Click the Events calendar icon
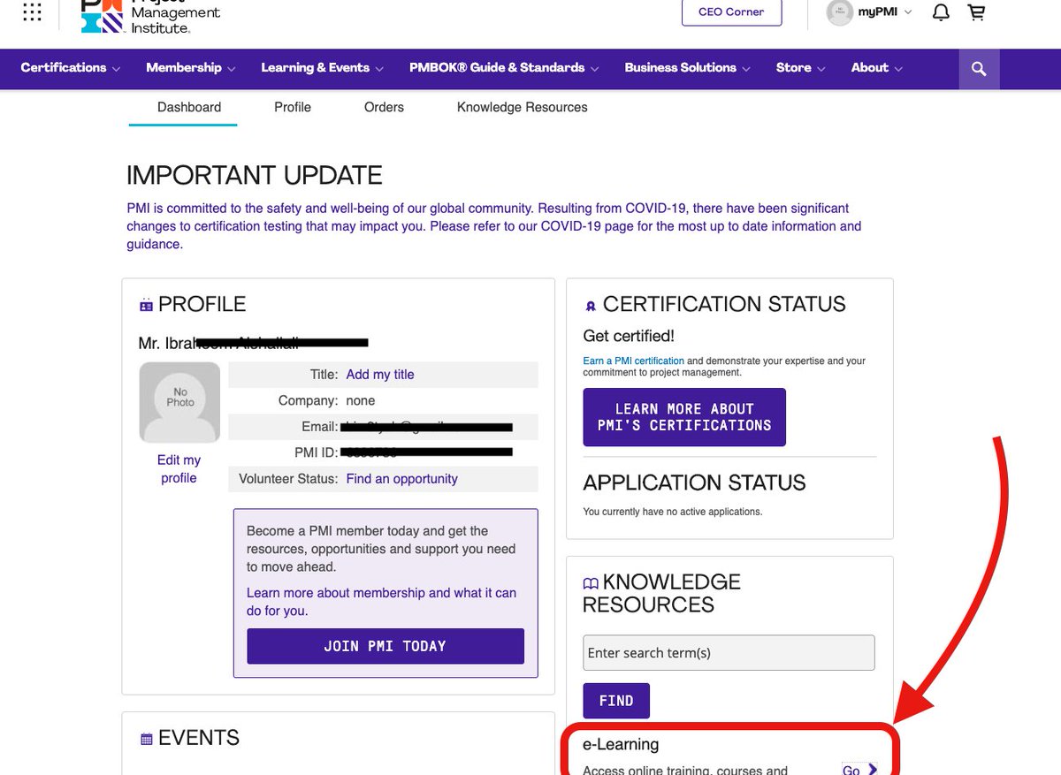The image size is (1061, 775). [x=147, y=739]
